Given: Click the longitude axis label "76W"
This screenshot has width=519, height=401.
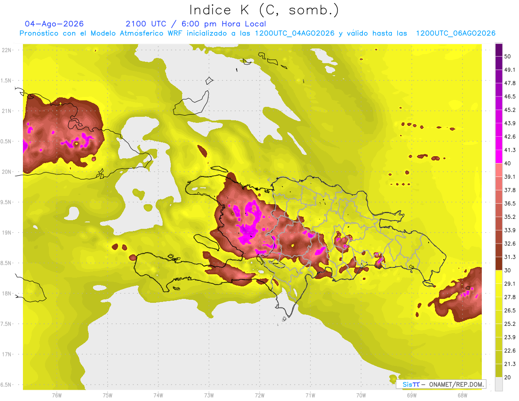Looking at the screenshot, I should coord(57,395).
